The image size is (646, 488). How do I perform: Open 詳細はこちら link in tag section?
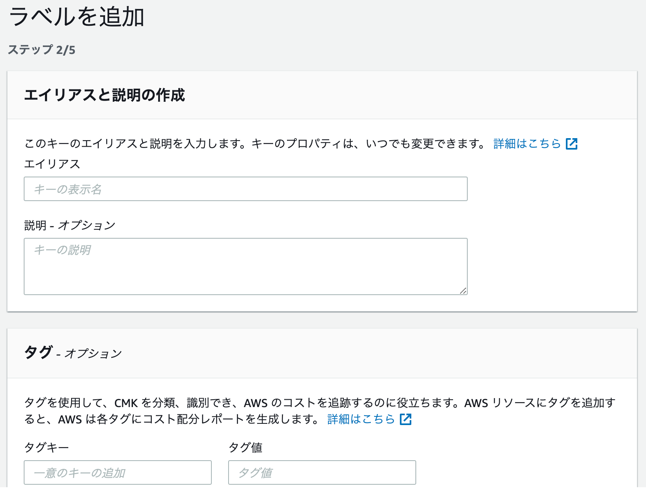pos(361,419)
